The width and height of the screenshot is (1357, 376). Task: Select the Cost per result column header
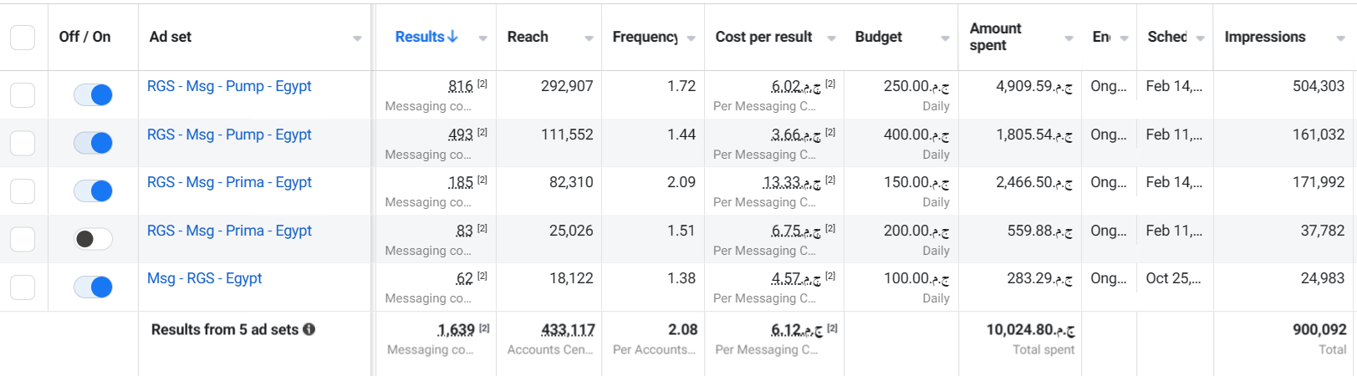[x=763, y=37]
